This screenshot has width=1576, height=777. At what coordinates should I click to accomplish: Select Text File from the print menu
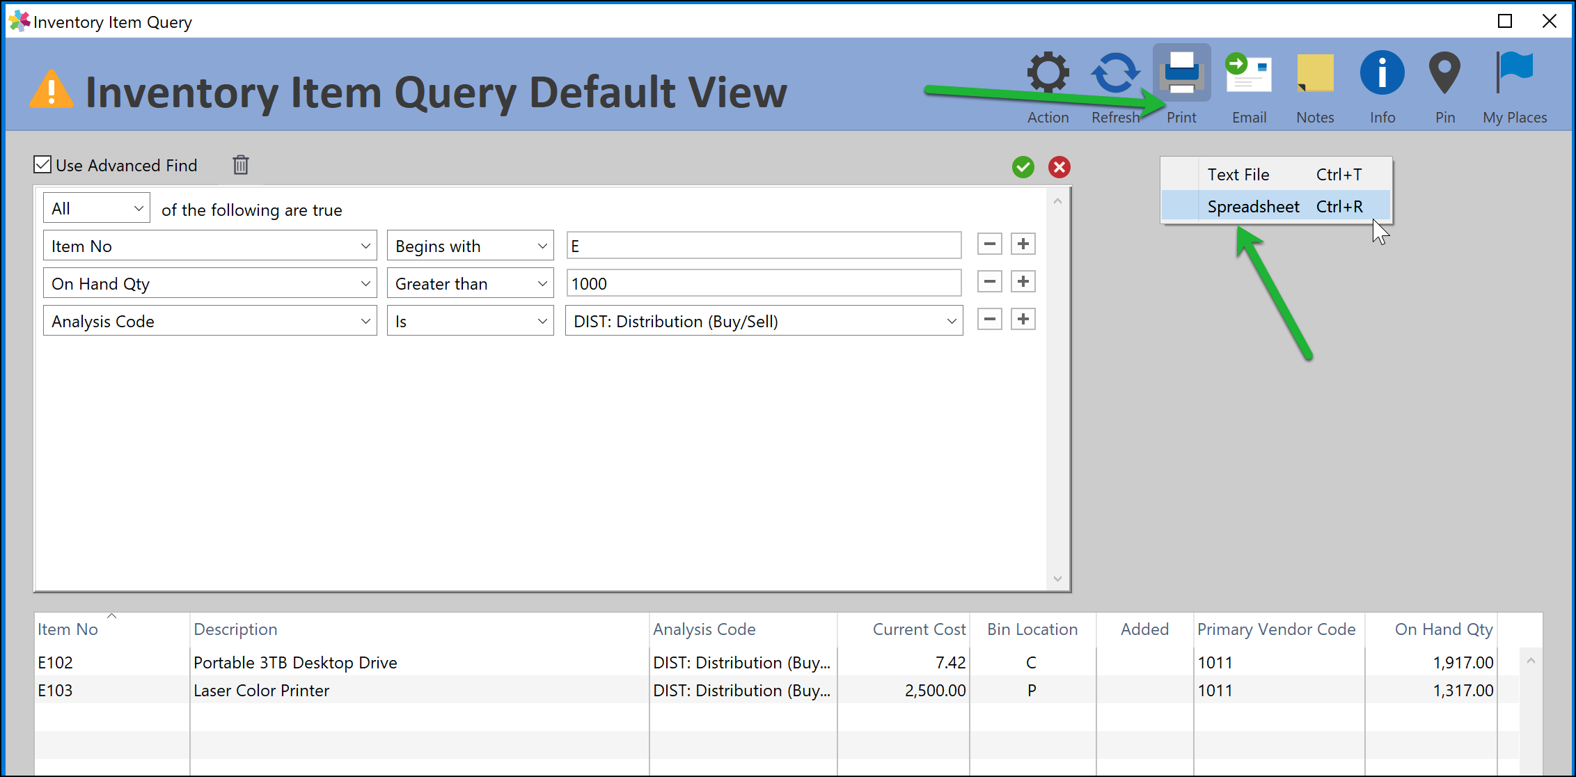[x=1238, y=174]
